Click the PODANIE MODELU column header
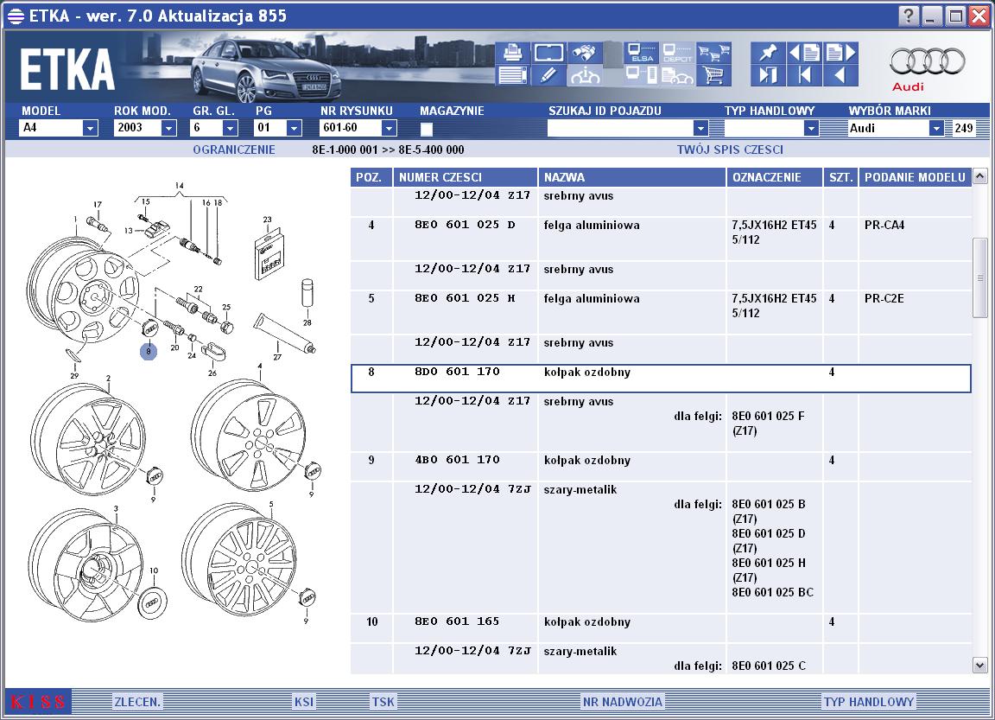Screen dimensions: 995x720 pyautogui.click(x=915, y=177)
